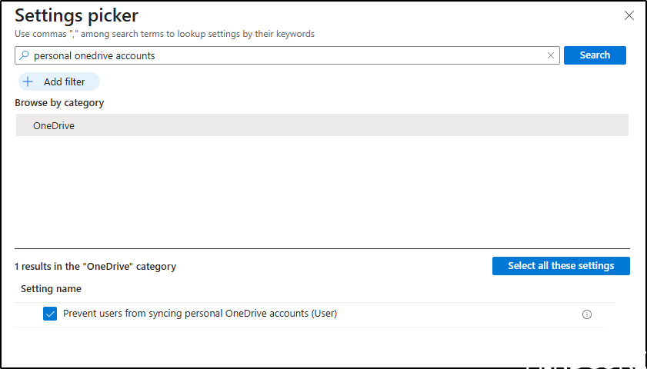Click the 1 results in OneDrive category text
647x369 pixels.
(x=95, y=267)
